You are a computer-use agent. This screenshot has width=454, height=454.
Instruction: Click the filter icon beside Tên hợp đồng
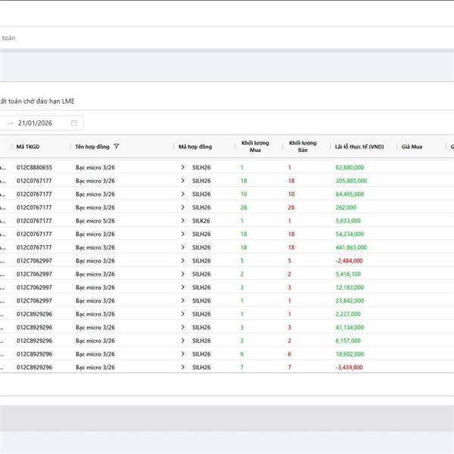point(116,147)
